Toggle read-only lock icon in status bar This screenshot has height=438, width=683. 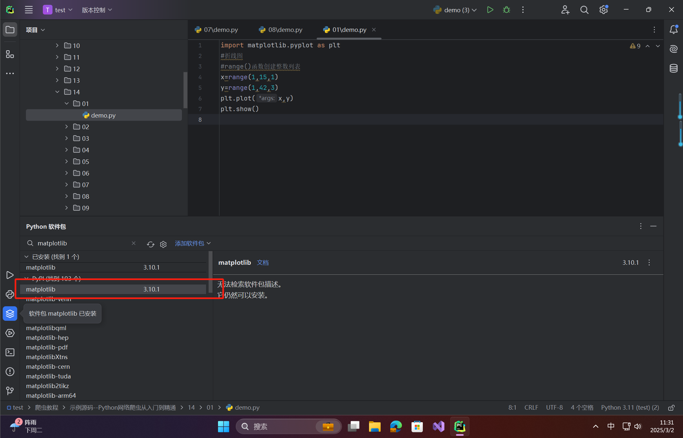click(671, 408)
